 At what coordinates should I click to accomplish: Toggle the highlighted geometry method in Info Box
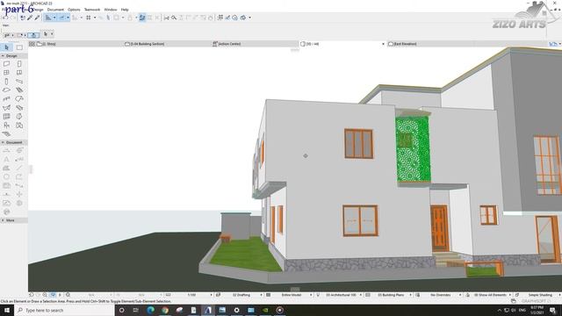[x=33, y=35]
